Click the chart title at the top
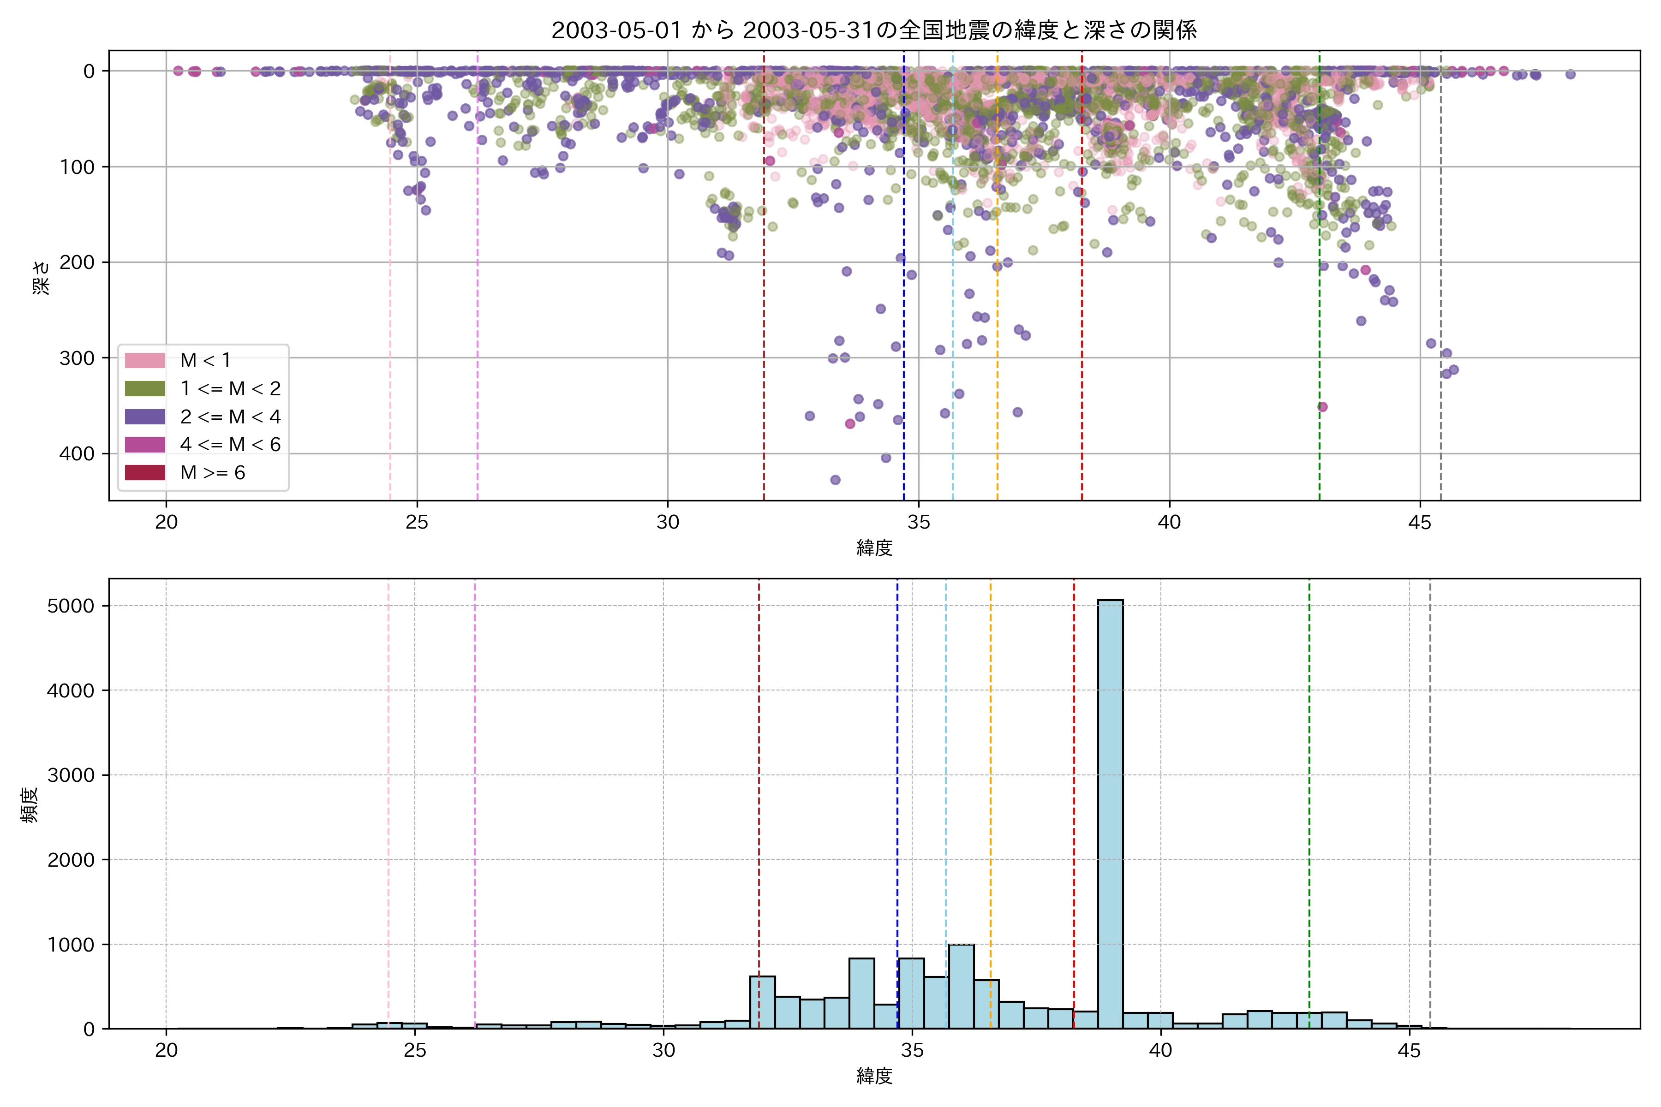 (x=873, y=30)
